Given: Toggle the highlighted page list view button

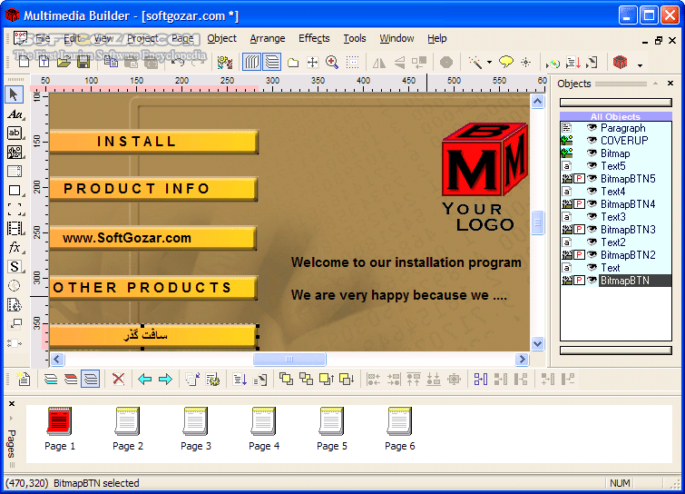Looking at the screenshot, I should 91,379.
